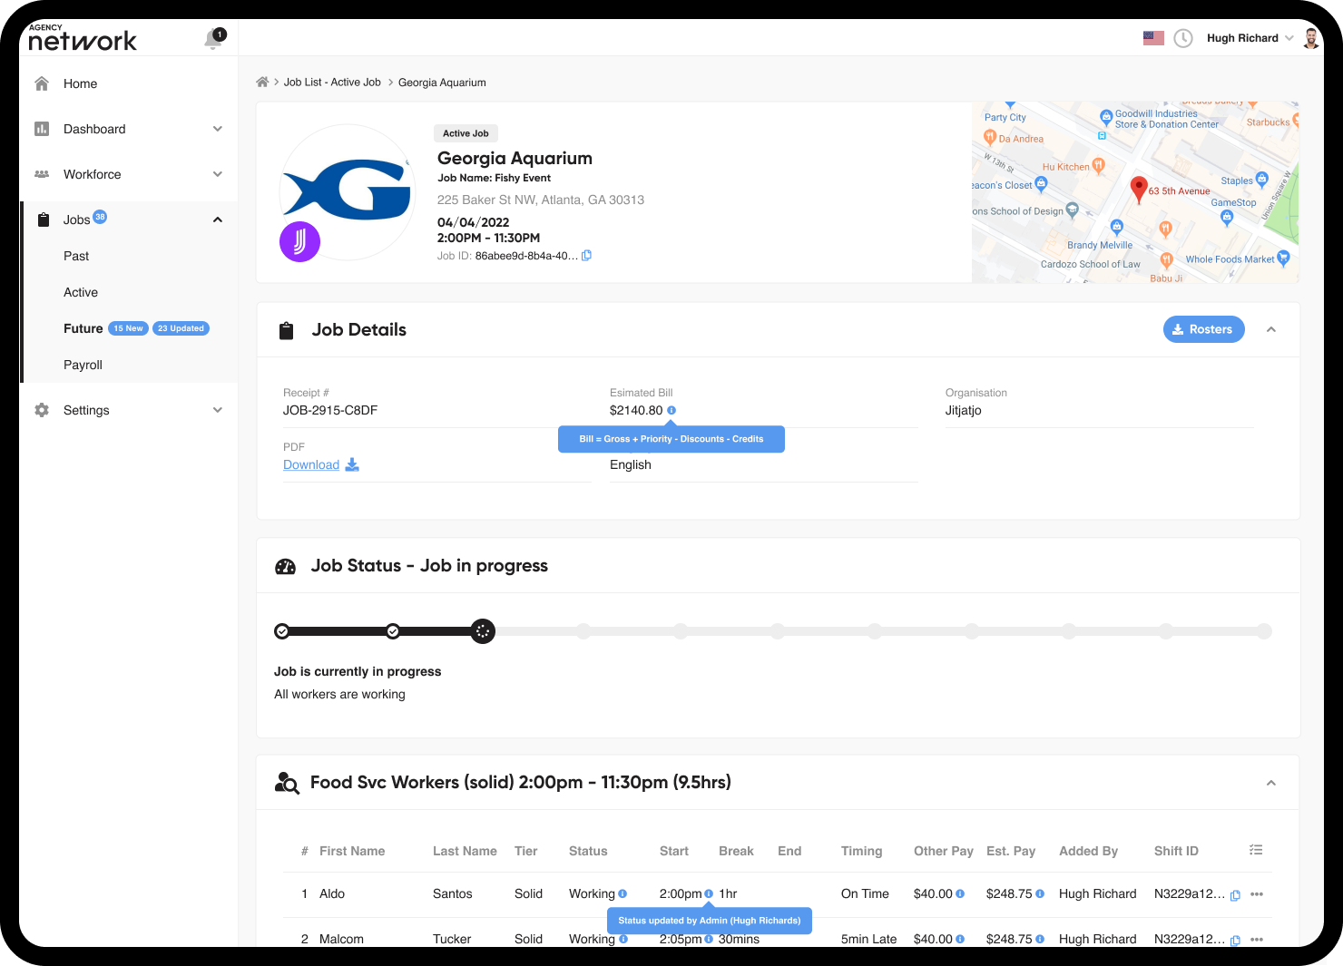Open Active jobs in sidebar

[x=81, y=292]
